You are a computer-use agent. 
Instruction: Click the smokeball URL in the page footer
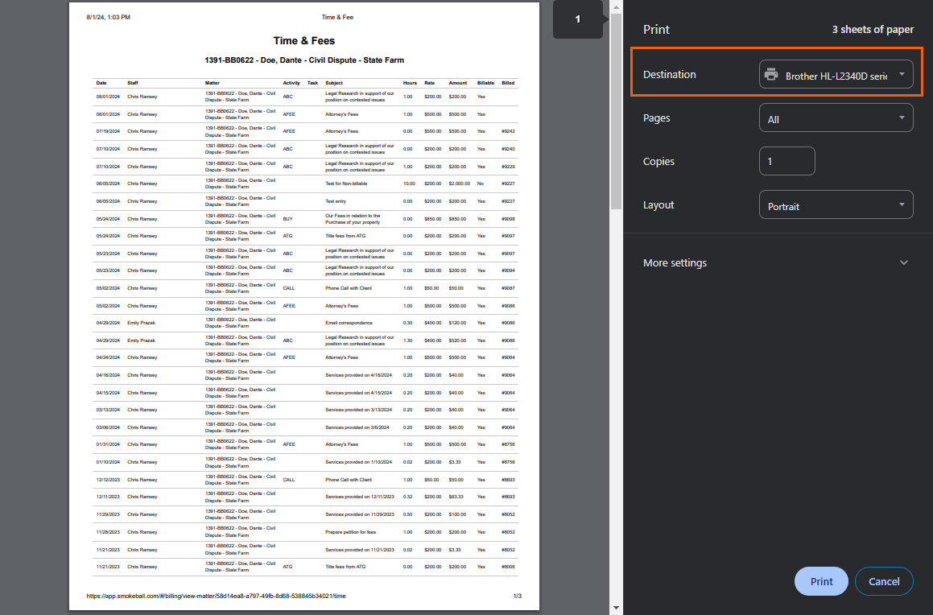pyautogui.click(x=216, y=596)
